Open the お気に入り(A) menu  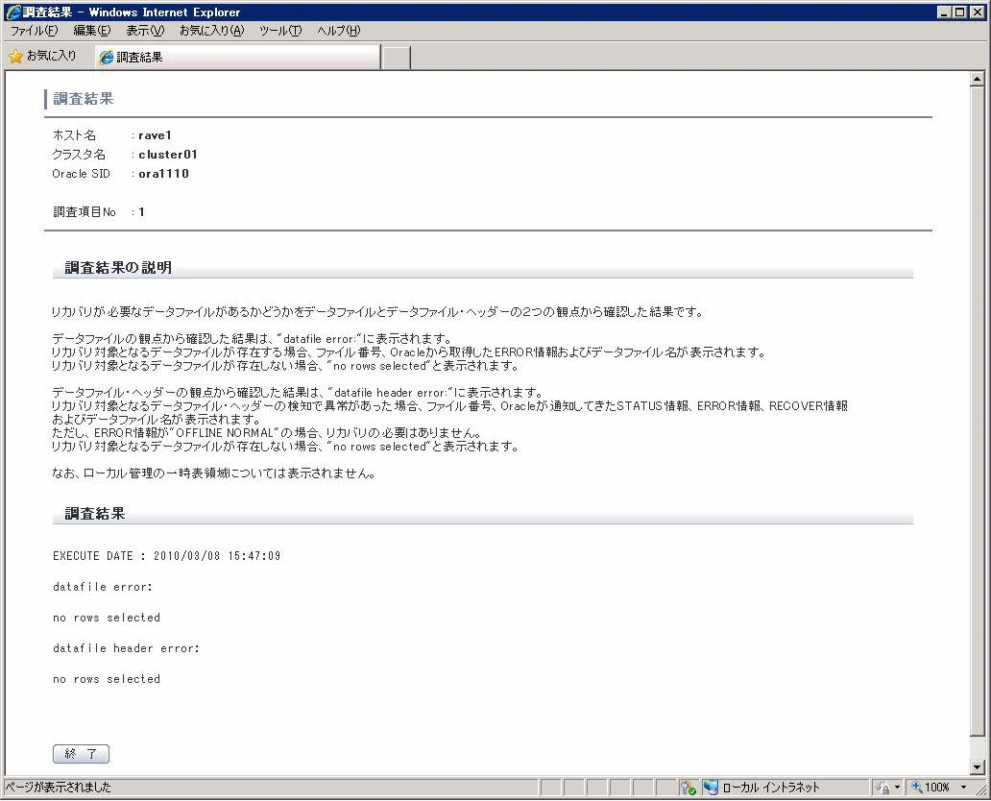[211, 31]
